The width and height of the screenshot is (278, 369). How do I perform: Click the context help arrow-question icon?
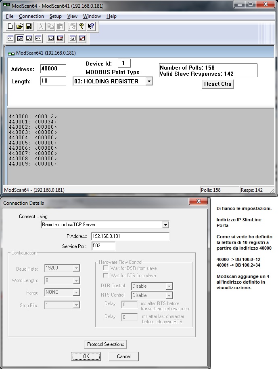[91, 26]
